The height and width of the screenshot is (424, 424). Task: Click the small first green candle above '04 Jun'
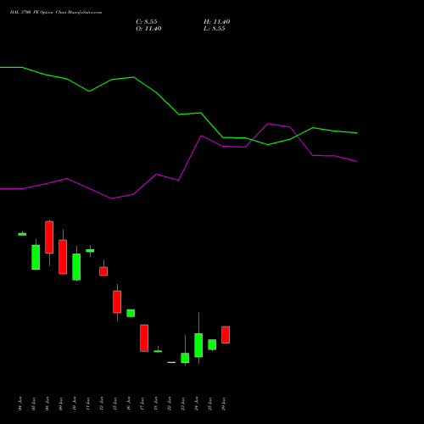[x=22, y=234]
